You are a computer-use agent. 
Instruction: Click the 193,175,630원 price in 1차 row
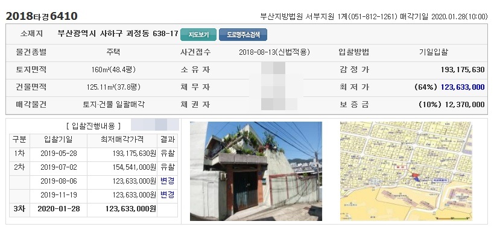point(135,153)
